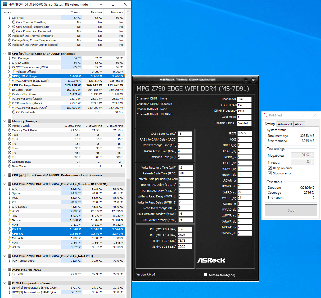Click the Megabytes value field
The height and width of the screenshot is (298, 321).
(x=301, y=155)
